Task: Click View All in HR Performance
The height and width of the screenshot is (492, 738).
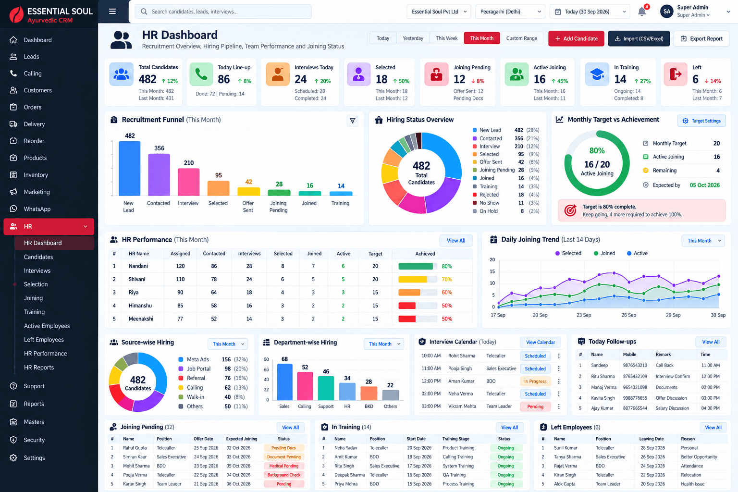Action: [456, 241]
